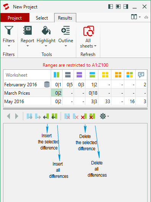Dock panel to the left layout icon
Viewport: 151px width, 202px height.
[x=111, y=7]
